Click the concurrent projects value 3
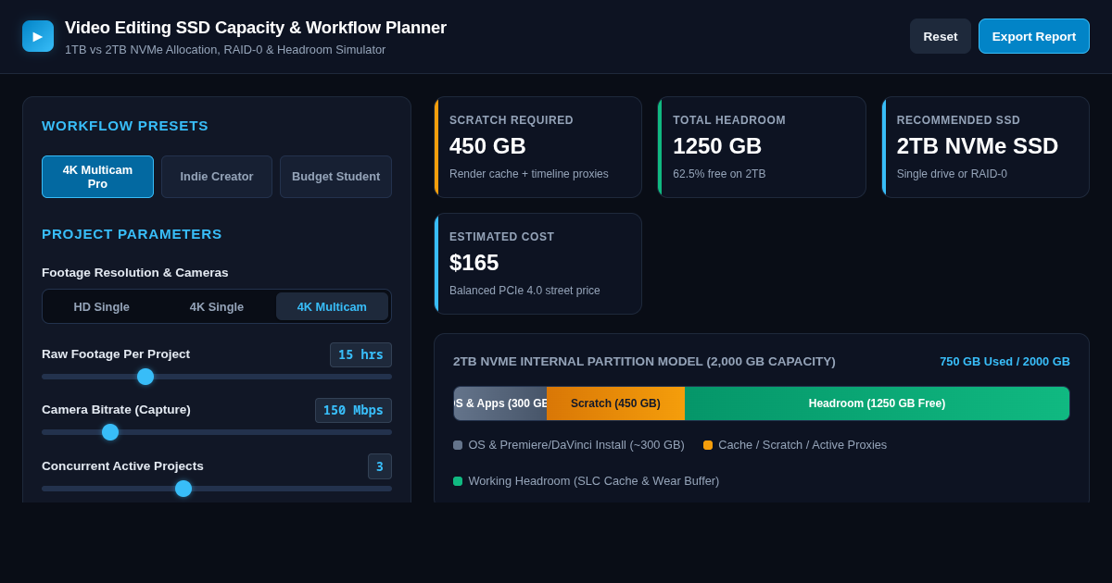The width and height of the screenshot is (1112, 583). 380,466
